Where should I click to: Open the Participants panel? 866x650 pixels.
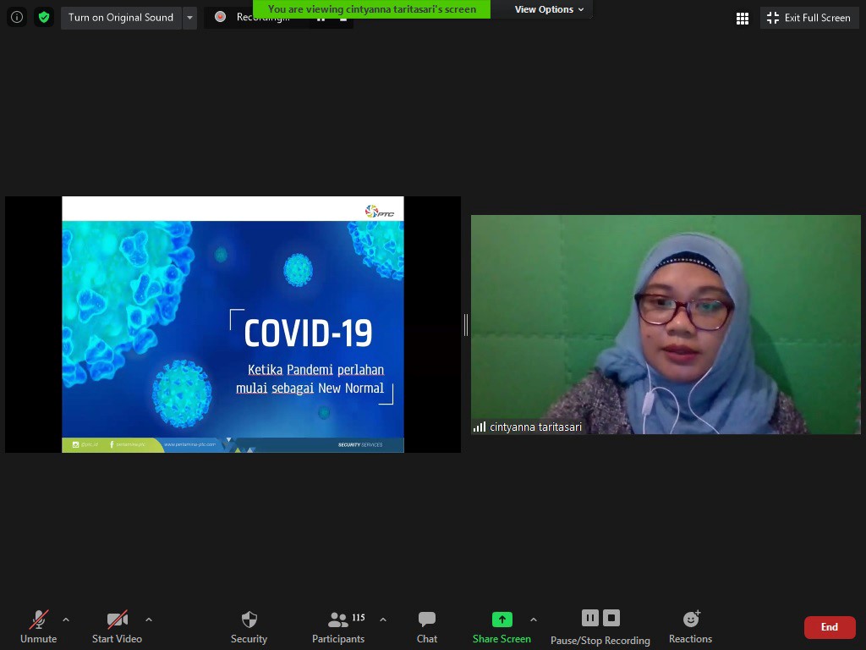coord(338,627)
